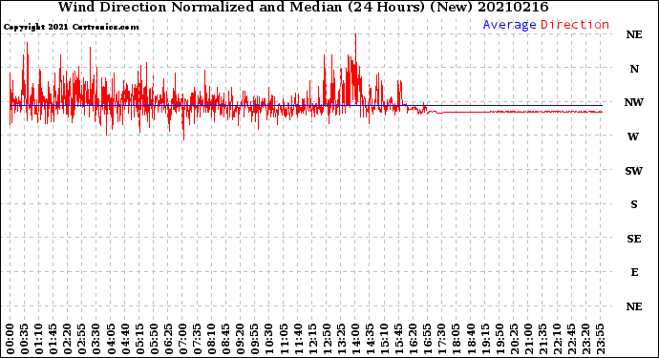659x358 pixels.
Task: Click the 07:35 time axis label
Action: pyautogui.click(x=197, y=339)
